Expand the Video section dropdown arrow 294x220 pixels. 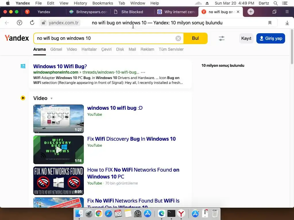pyautogui.click(x=52, y=99)
